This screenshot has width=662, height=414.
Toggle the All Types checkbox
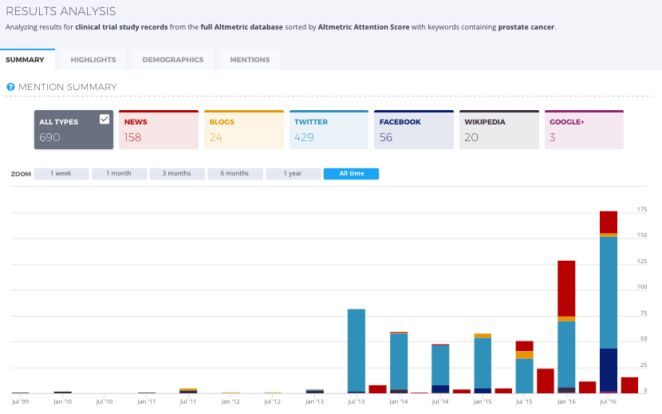pyautogui.click(x=104, y=119)
